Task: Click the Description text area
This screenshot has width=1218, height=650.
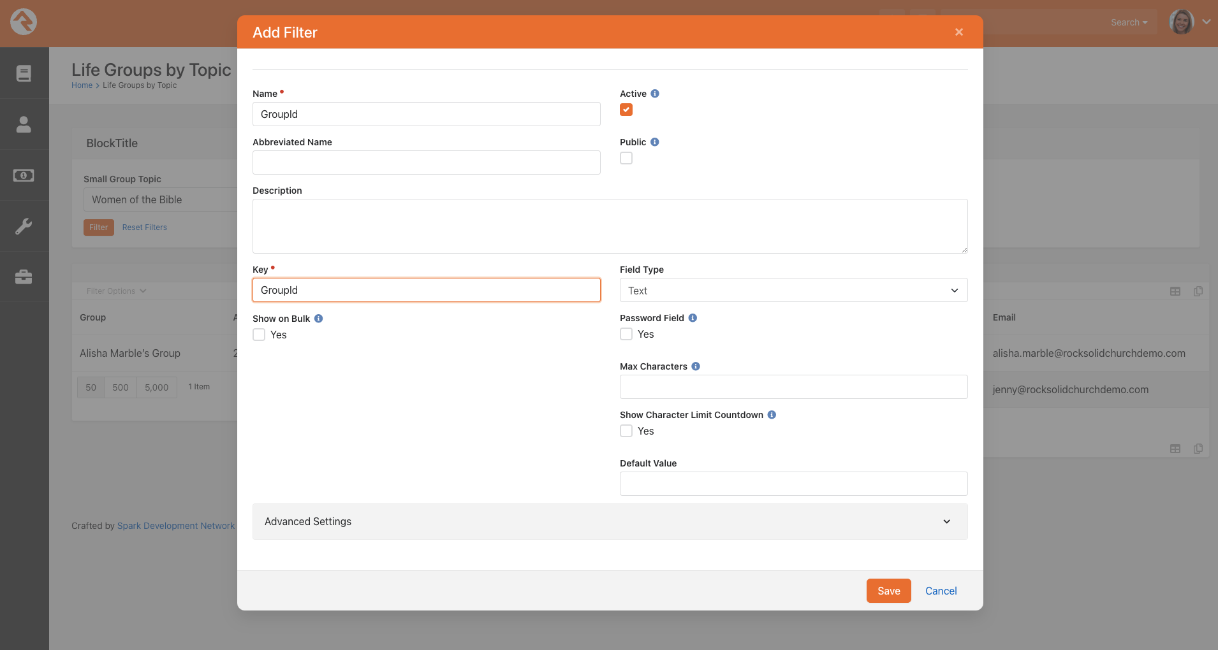Action: 610,226
